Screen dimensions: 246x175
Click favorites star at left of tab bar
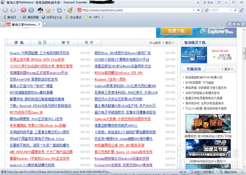[3, 24]
